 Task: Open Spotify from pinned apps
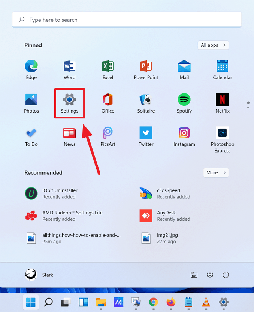click(x=184, y=103)
